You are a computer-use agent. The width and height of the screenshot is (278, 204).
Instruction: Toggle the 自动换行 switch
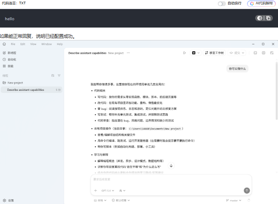[222, 3]
